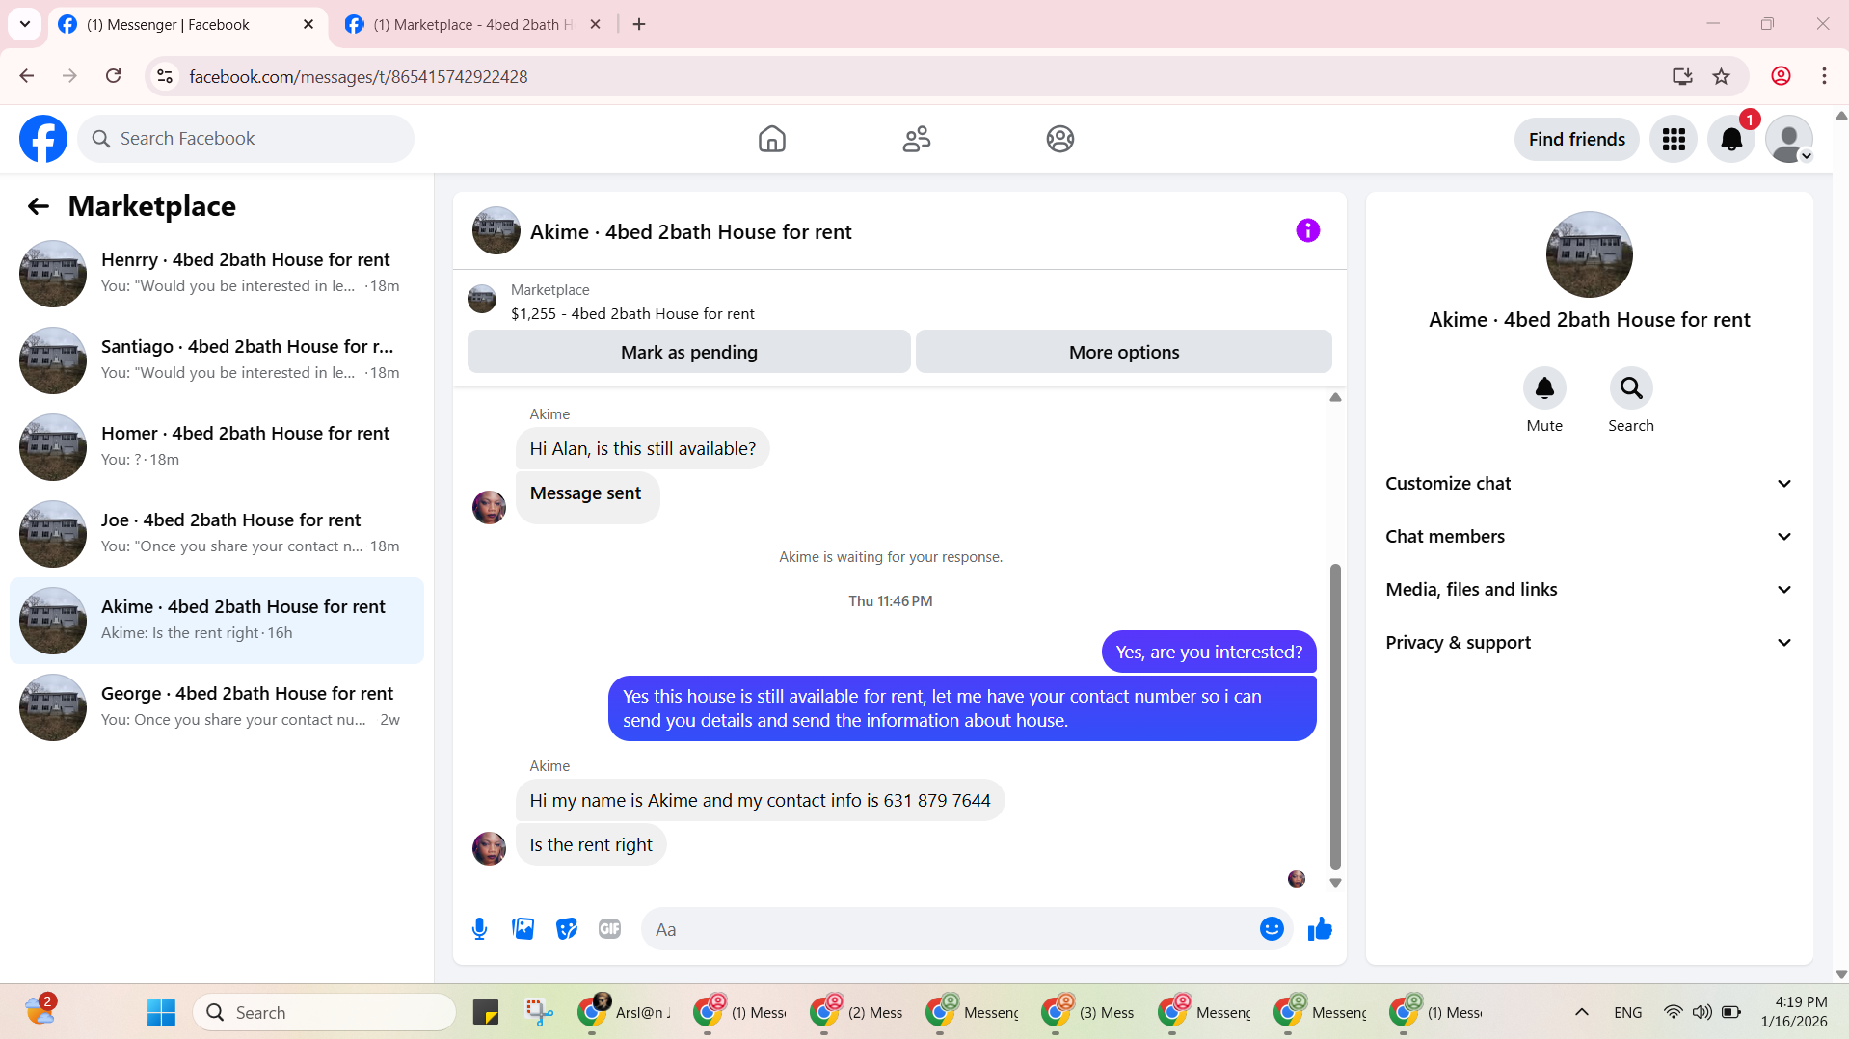Open Homer conversation in list
Viewport: 1849px width, 1039px height.
pyautogui.click(x=217, y=446)
